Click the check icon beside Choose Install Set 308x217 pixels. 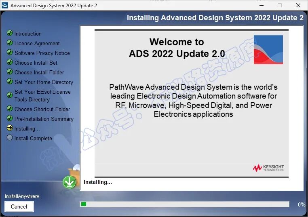(10, 62)
